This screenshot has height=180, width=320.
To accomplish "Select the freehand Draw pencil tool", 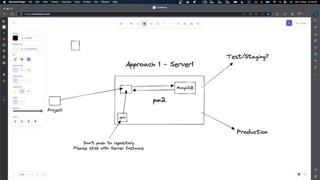I will (x=178, y=24).
